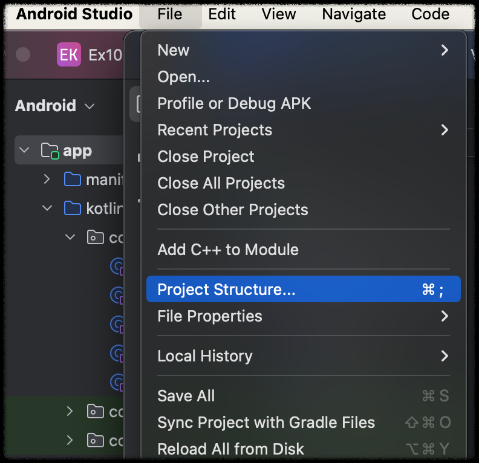Select the fifth Kotlin class file icon

pyautogui.click(x=117, y=382)
